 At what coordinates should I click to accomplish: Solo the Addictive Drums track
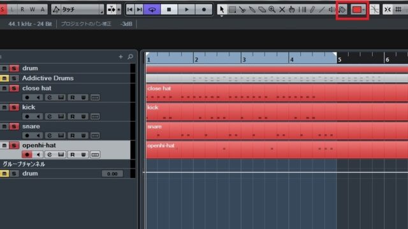click(x=14, y=78)
